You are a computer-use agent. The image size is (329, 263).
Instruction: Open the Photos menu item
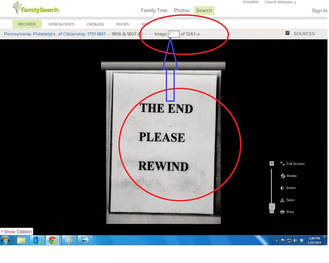click(181, 11)
